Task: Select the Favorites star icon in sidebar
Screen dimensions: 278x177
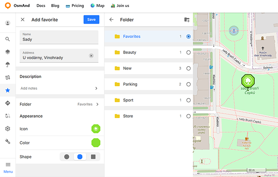Action: pos(8,90)
